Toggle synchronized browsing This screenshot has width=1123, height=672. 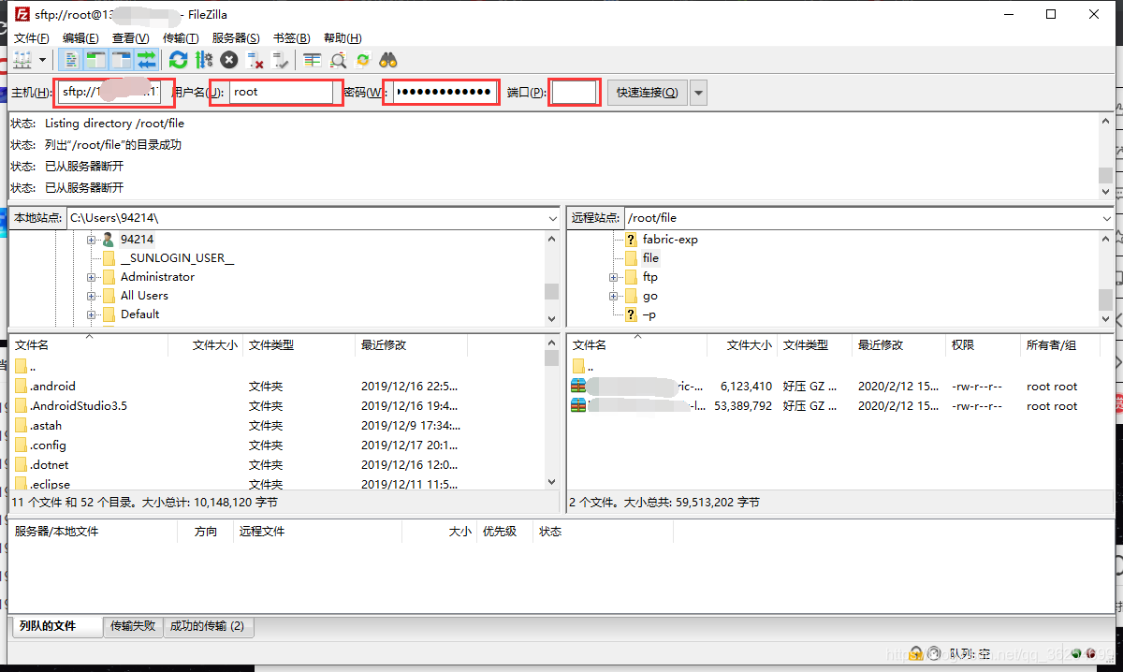[363, 60]
